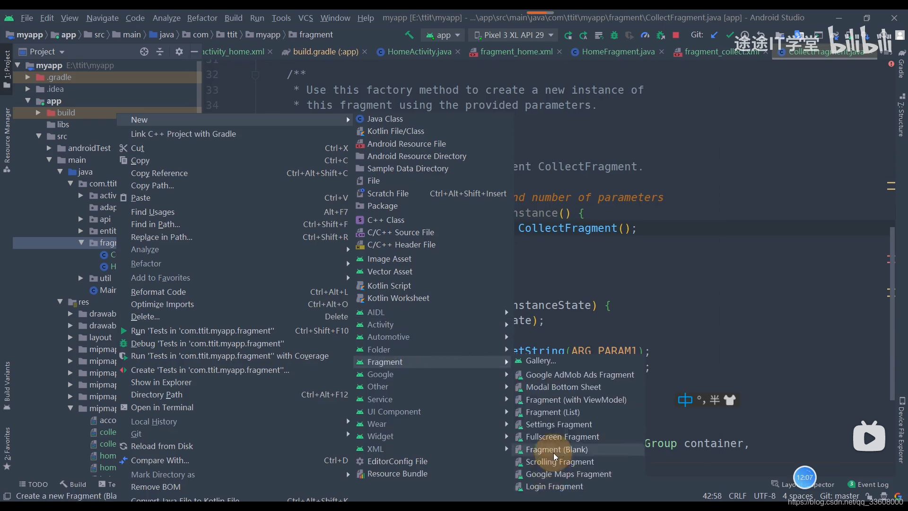Expand the androidTest folder

[x=49, y=148]
